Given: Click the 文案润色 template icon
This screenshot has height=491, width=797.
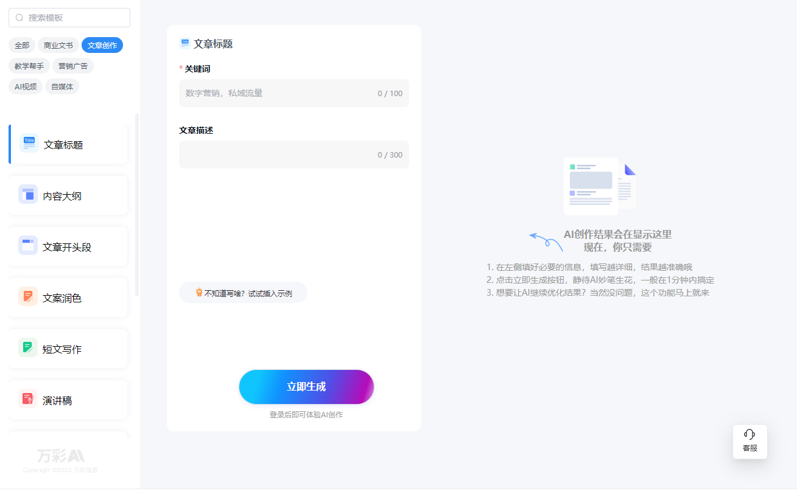Looking at the screenshot, I should 28,297.
